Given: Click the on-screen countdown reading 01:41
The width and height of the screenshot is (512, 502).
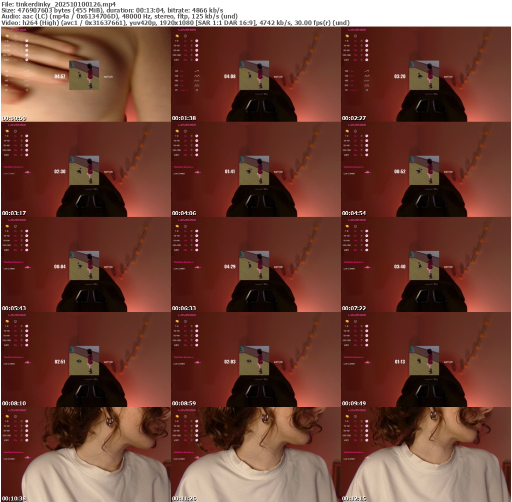Looking at the screenshot, I should pos(230,172).
